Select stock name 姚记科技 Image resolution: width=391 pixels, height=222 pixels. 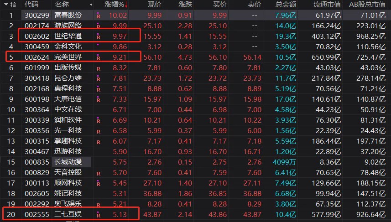click(x=68, y=193)
